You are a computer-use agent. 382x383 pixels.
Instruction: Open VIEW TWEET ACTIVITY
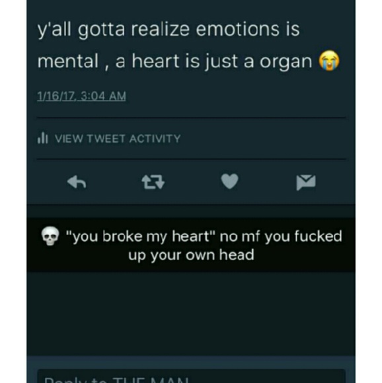(x=118, y=139)
